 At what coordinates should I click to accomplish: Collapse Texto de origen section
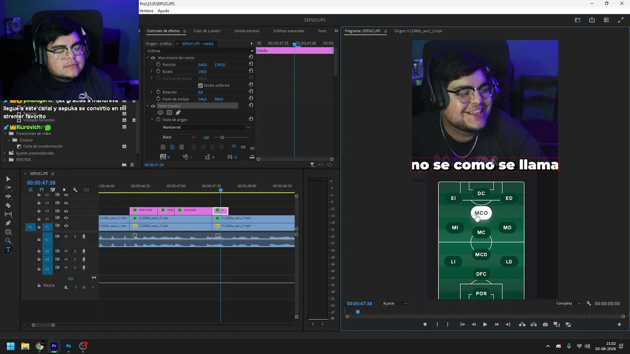pos(152,119)
